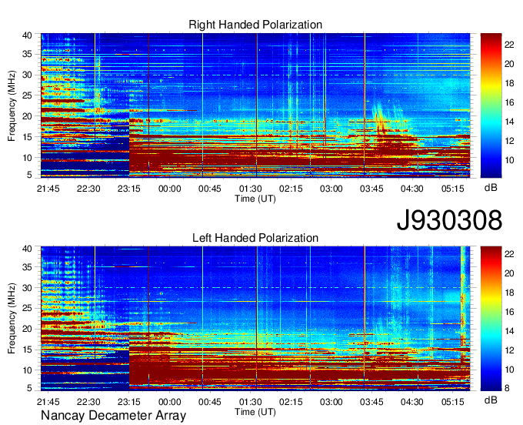Click the 00:45 time tick of the lower plot
The height and width of the screenshot is (425, 523).
(x=209, y=402)
